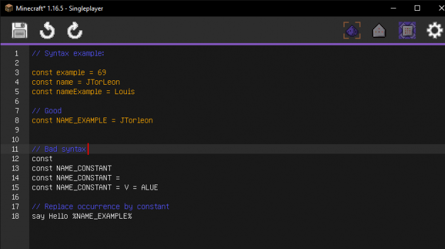Image resolution: width=445 pixels, height=249 pixels.
Task: Click the empty line 9 in the editor
Action: coord(237,130)
